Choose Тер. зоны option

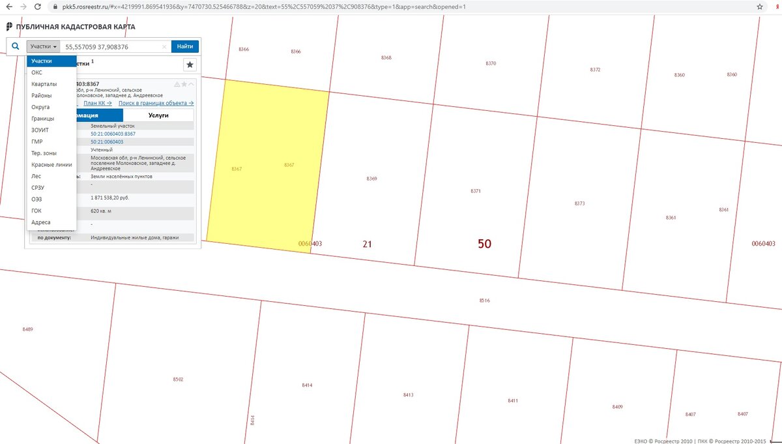pos(51,153)
